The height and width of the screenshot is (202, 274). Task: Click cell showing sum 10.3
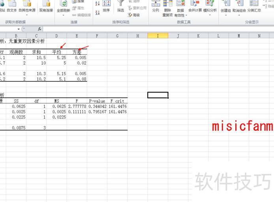point(36,74)
